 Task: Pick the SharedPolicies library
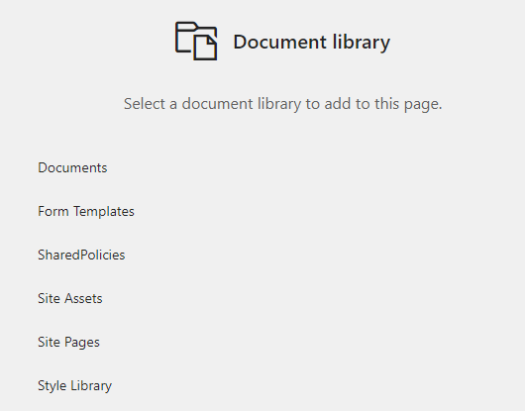click(x=81, y=255)
